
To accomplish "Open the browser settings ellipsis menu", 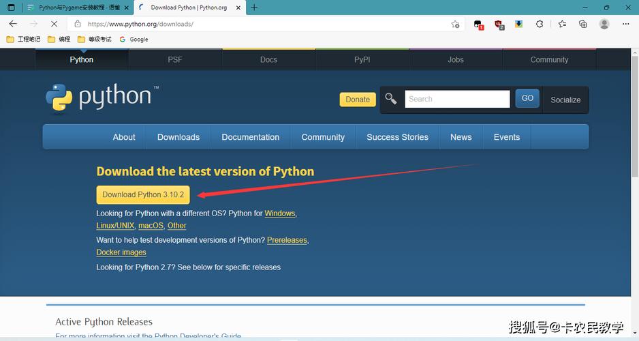I will pos(625,24).
